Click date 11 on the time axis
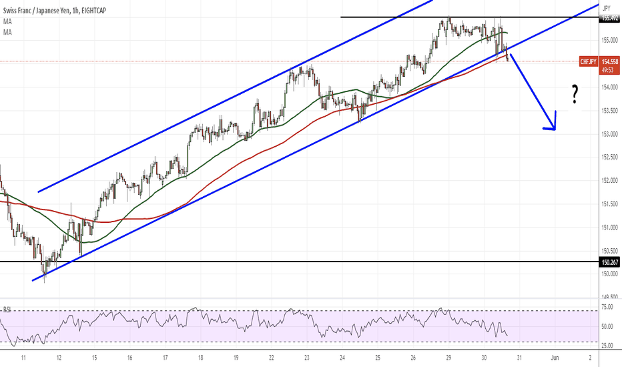 [23, 358]
